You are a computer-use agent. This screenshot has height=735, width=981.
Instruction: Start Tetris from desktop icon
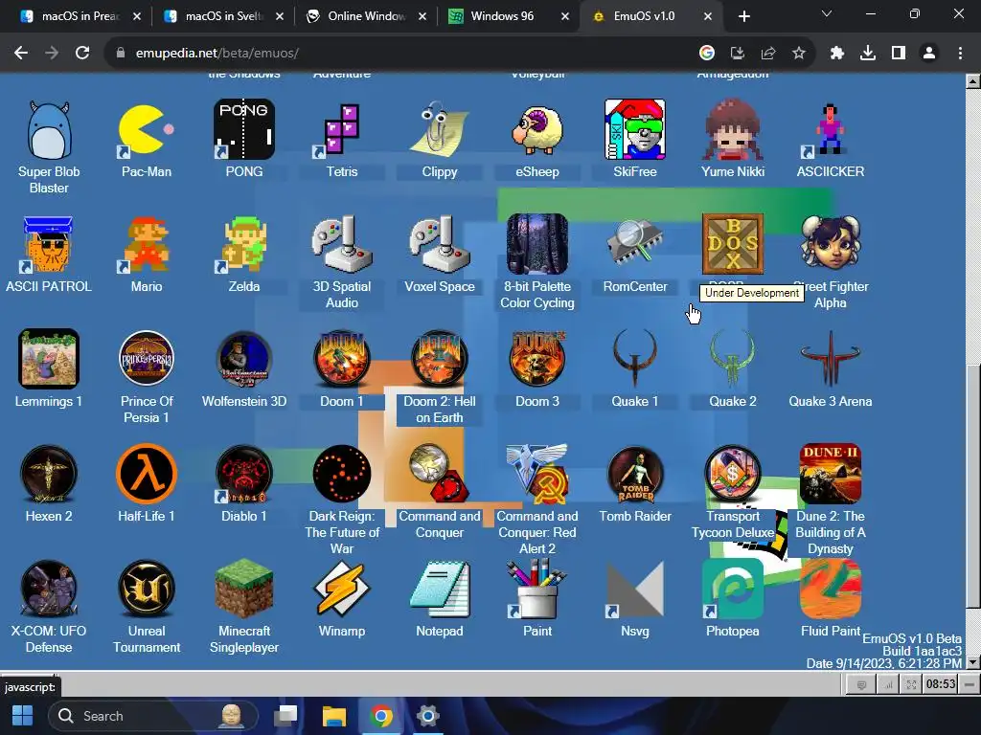pos(342,129)
